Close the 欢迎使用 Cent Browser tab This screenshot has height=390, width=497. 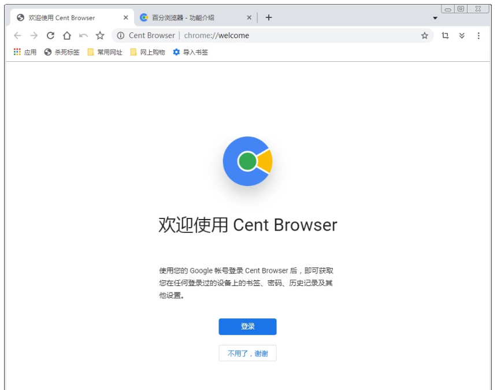(x=126, y=17)
